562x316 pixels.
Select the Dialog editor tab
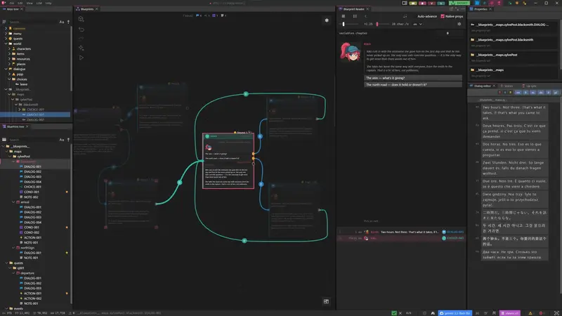(x=482, y=86)
